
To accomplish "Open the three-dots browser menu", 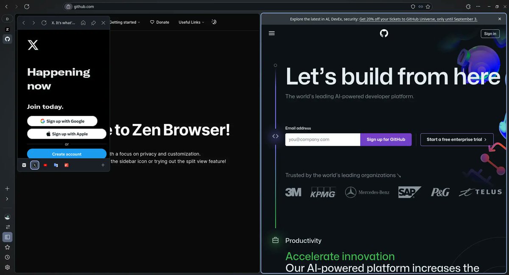I will (x=478, y=7).
